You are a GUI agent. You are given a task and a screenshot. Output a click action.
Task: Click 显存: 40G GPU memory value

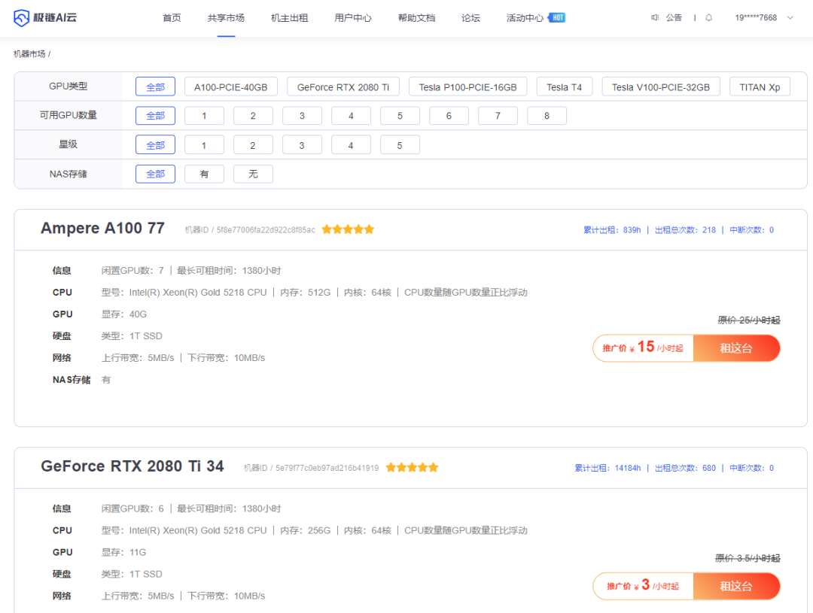[x=124, y=314]
